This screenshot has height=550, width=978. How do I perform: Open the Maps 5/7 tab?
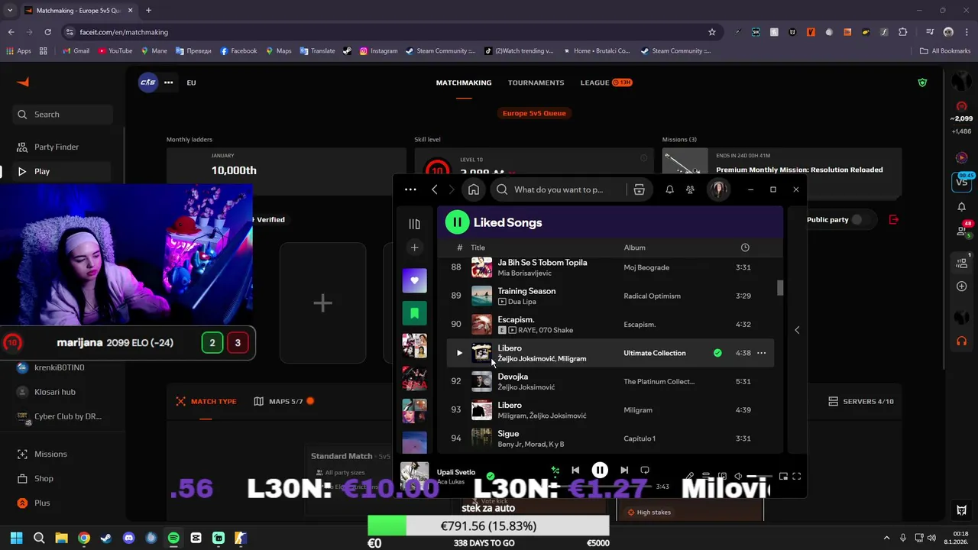coord(284,401)
